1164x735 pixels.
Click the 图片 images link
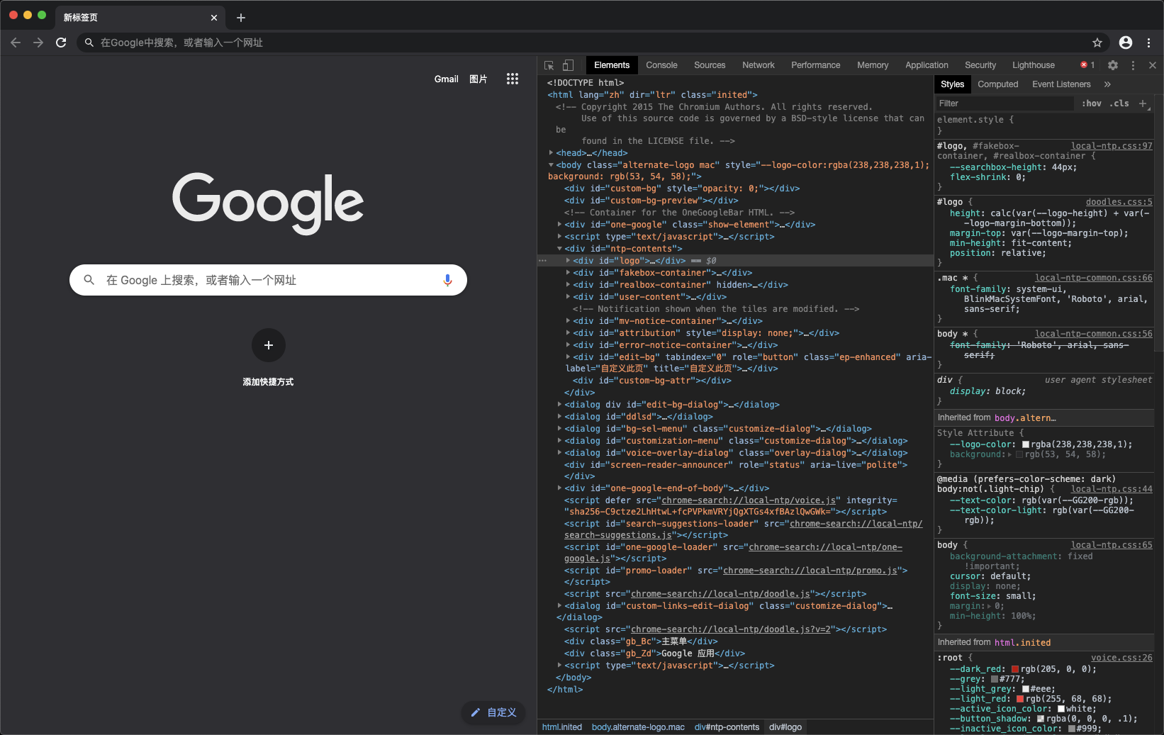click(x=479, y=79)
